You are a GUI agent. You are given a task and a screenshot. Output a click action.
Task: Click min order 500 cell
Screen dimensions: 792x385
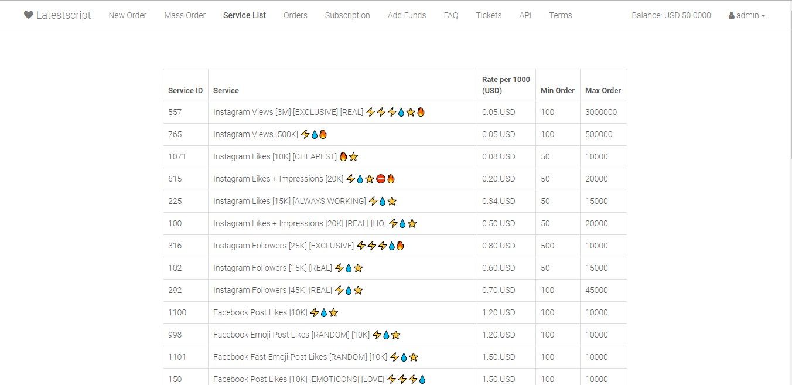pos(558,246)
